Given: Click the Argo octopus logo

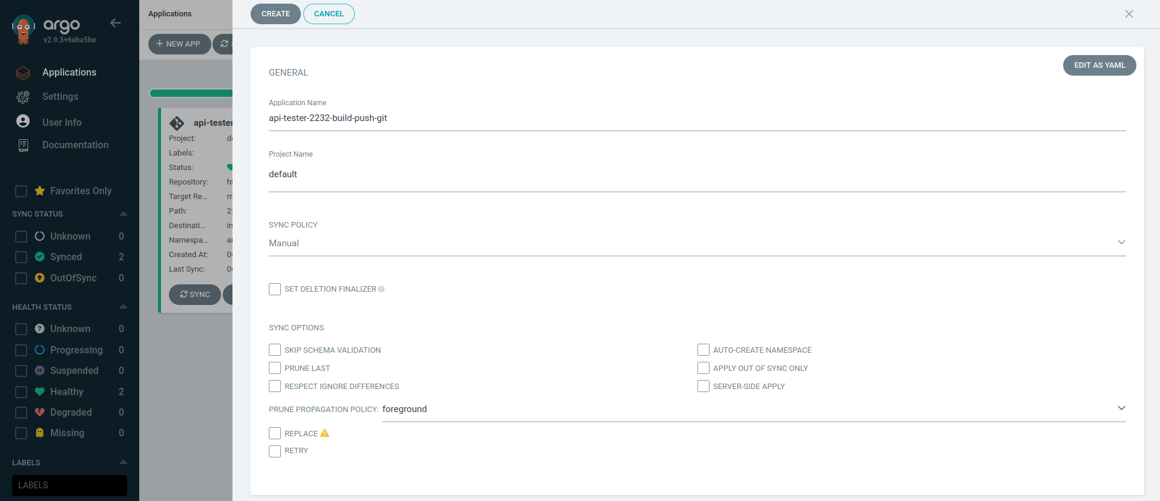Looking at the screenshot, I should coord(24,29).
